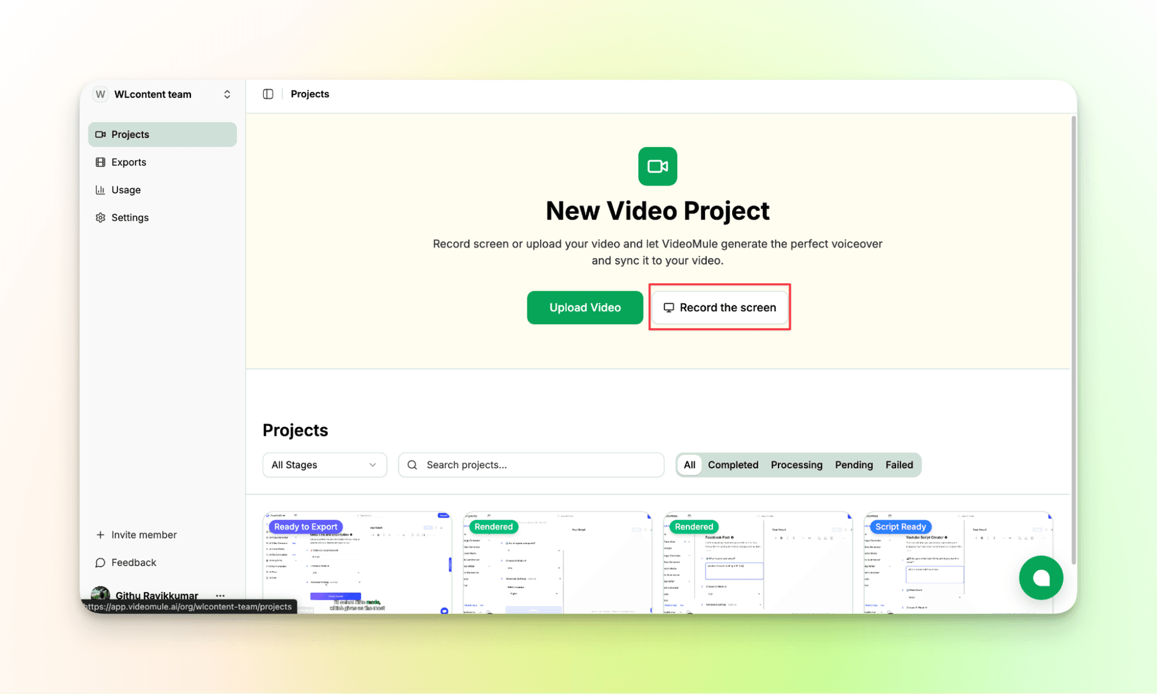1157x694 pixels.
Task: Select the Pending filter tab
Action: [x=853, y=464]
